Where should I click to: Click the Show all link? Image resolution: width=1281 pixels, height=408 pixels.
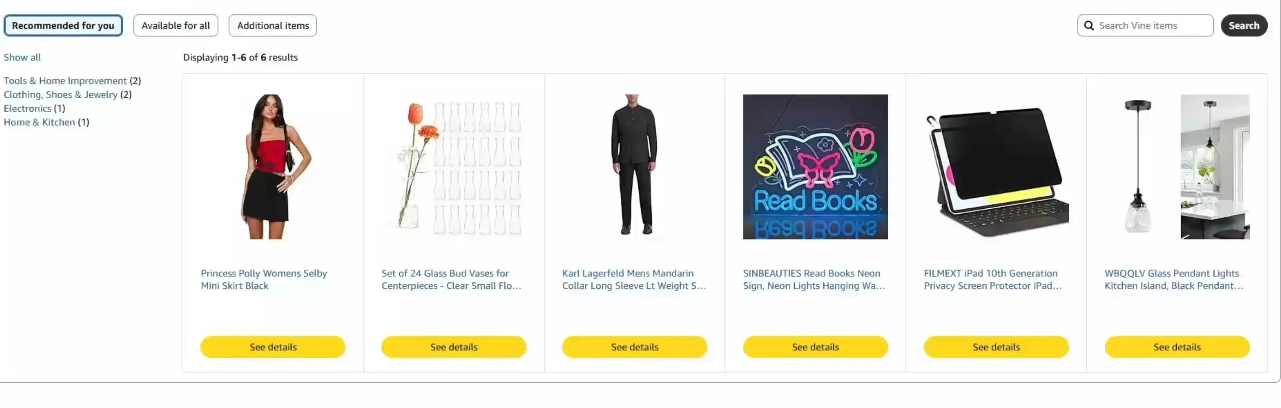point(22,57)
